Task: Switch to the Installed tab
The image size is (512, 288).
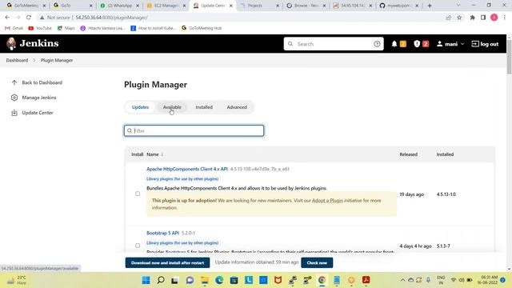Action: (204, 107)
